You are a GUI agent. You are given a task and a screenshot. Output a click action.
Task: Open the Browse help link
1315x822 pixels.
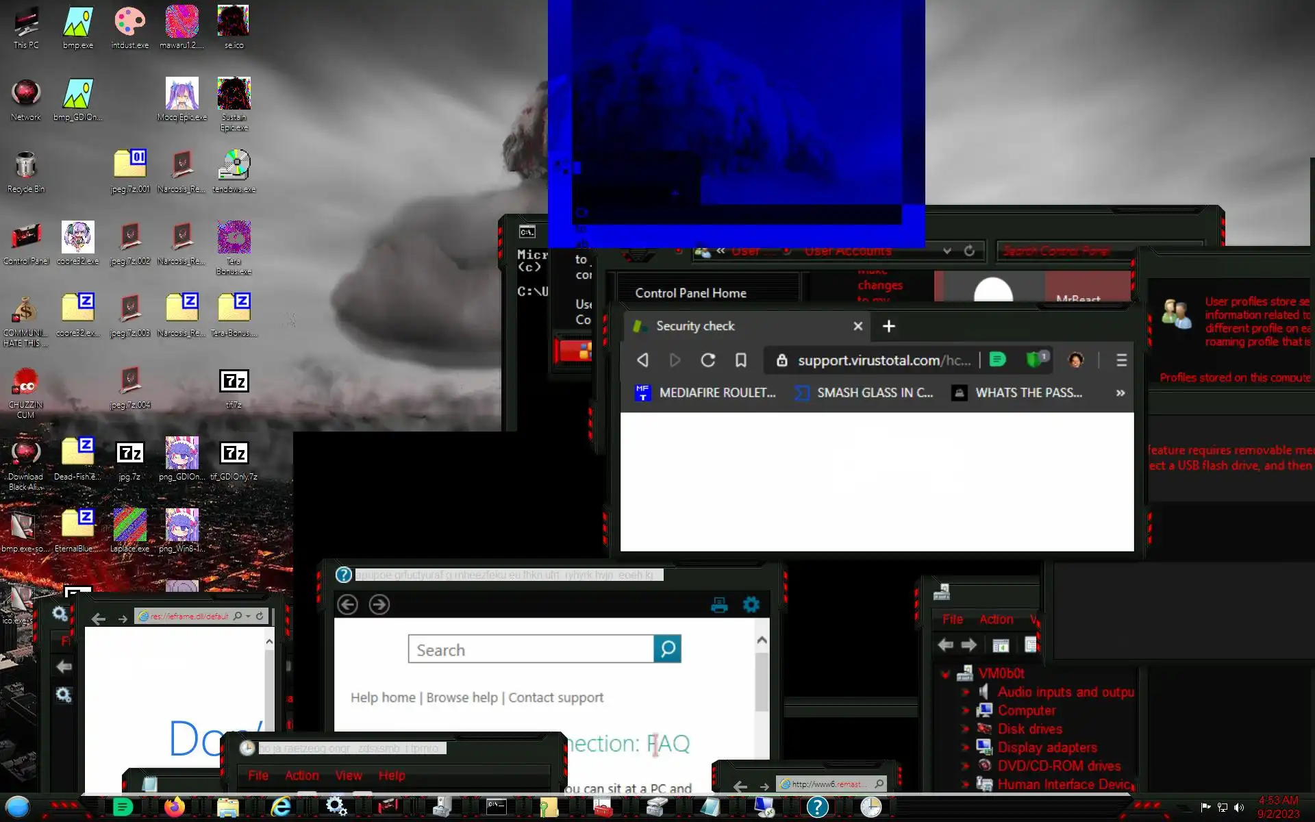462,697
